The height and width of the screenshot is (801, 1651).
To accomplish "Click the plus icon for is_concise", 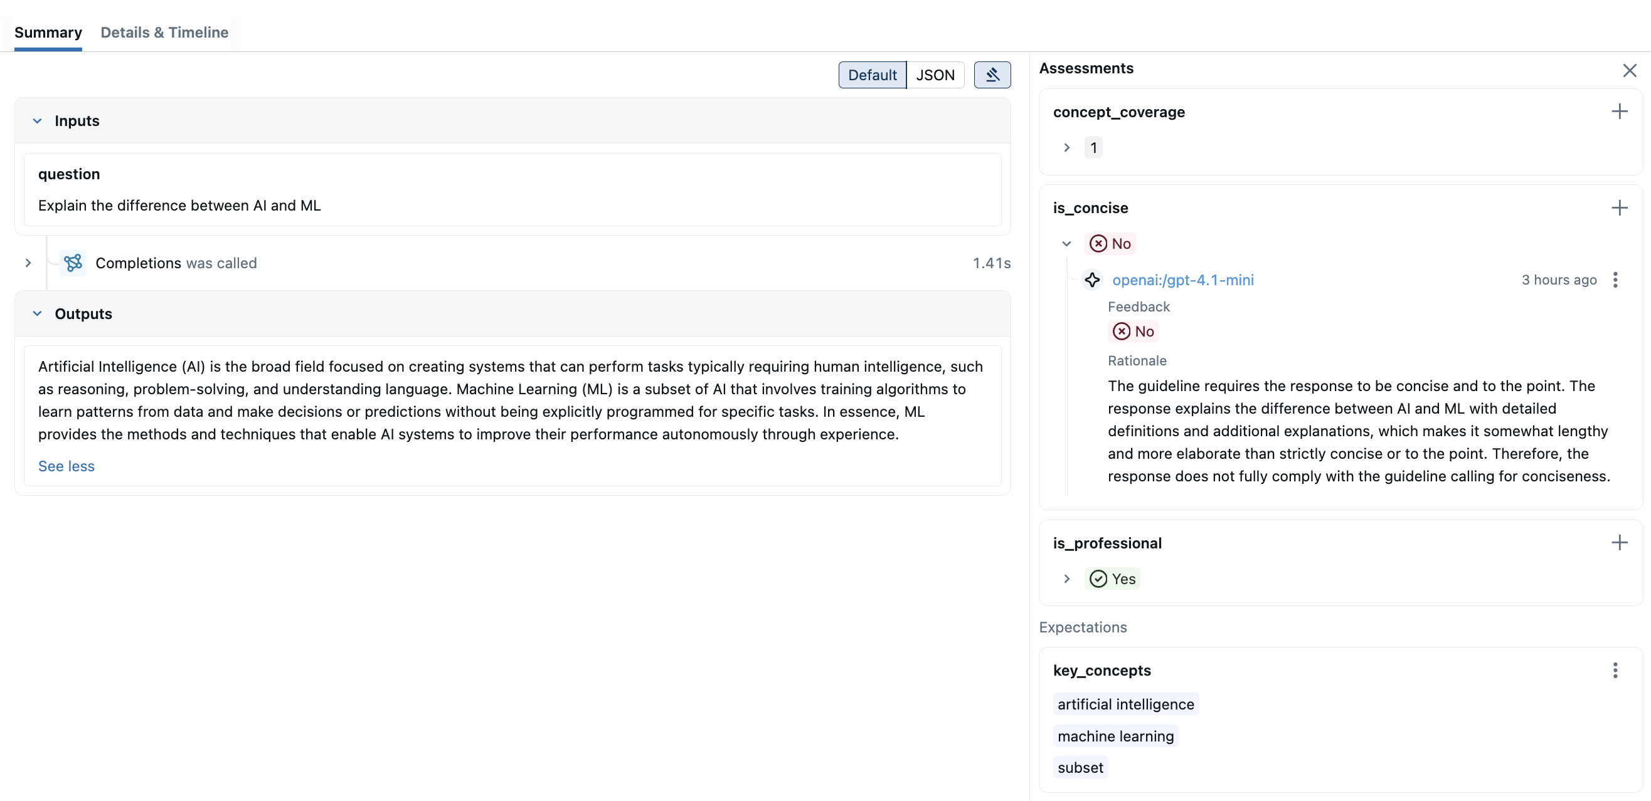I will click(1619, 207).
